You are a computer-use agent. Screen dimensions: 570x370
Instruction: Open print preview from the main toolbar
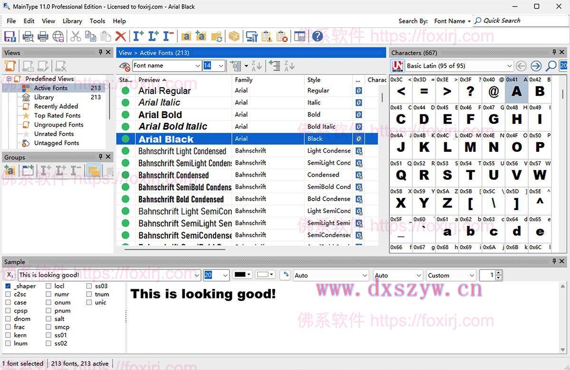(x=28, y=36)
